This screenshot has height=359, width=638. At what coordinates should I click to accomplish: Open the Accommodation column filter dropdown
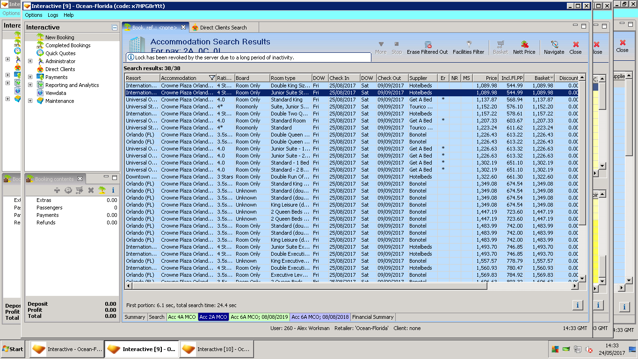pos(212,78)
